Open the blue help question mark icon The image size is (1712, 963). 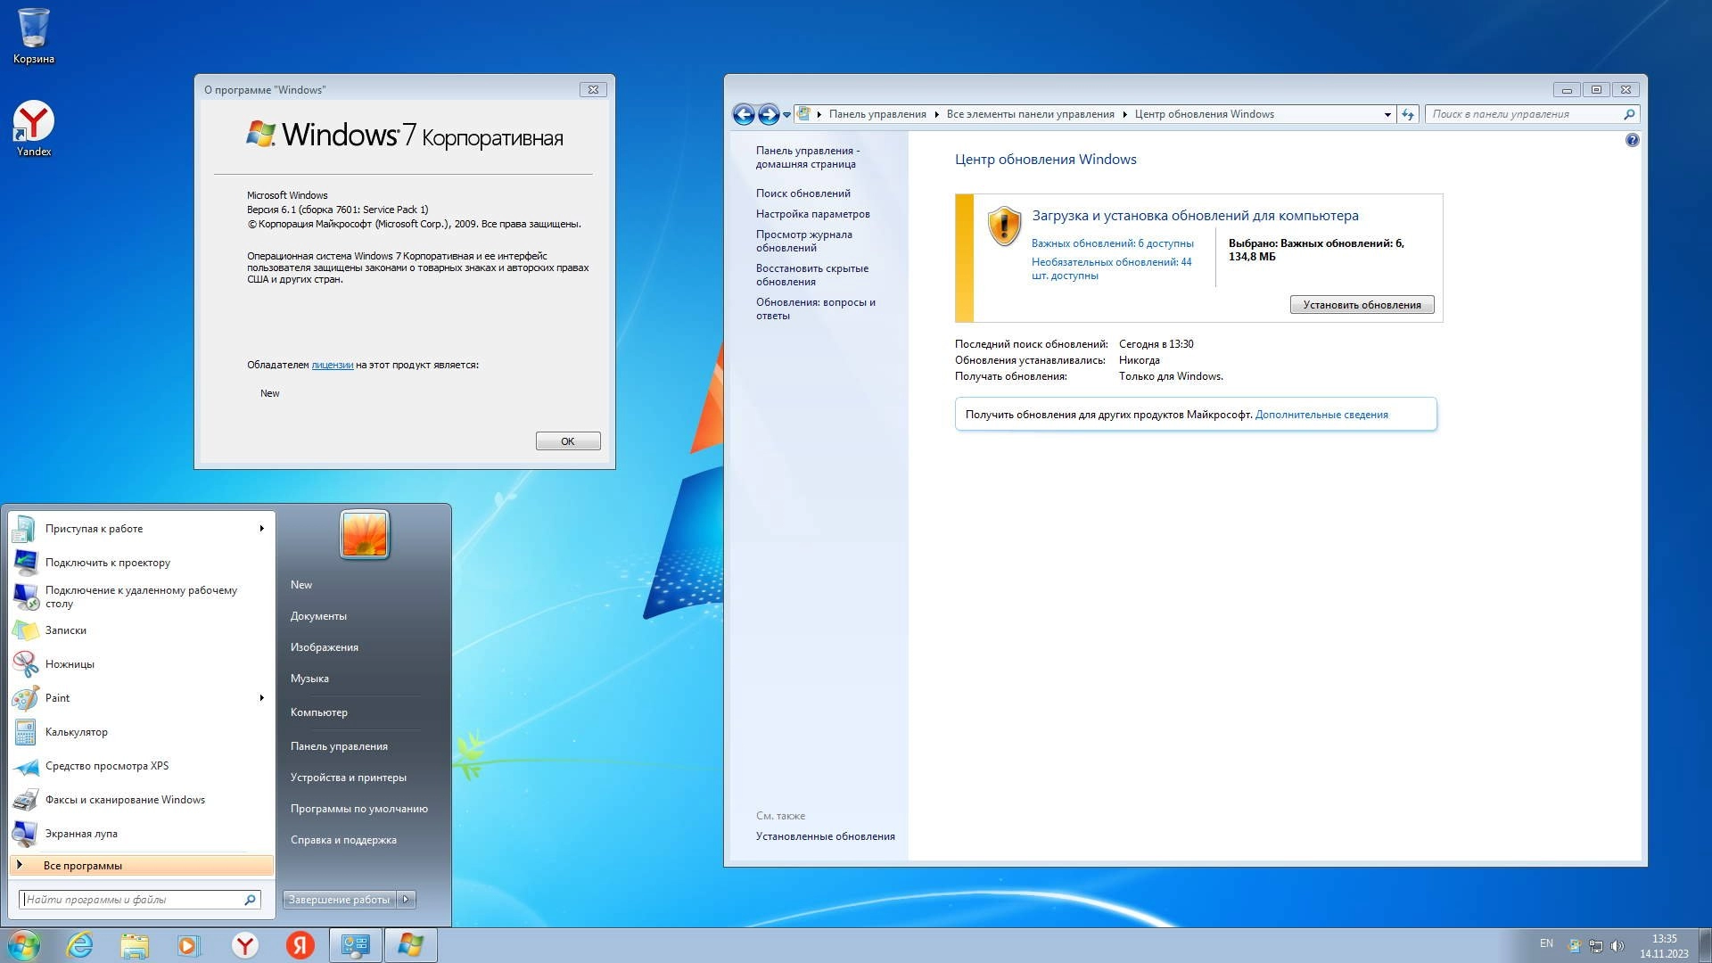(1632, 140)
